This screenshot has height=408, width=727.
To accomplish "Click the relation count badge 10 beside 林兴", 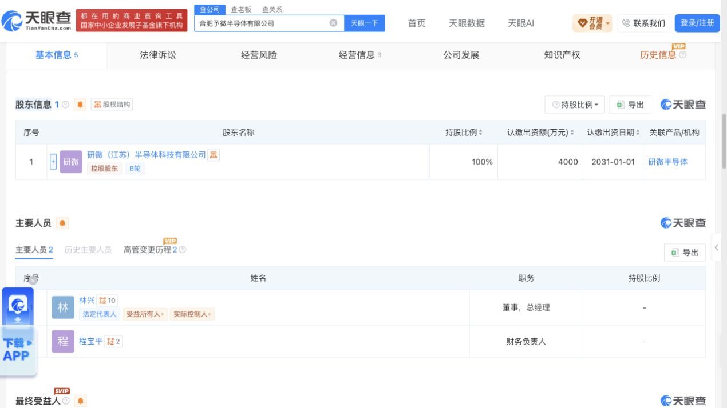I will tap(108, 301).
